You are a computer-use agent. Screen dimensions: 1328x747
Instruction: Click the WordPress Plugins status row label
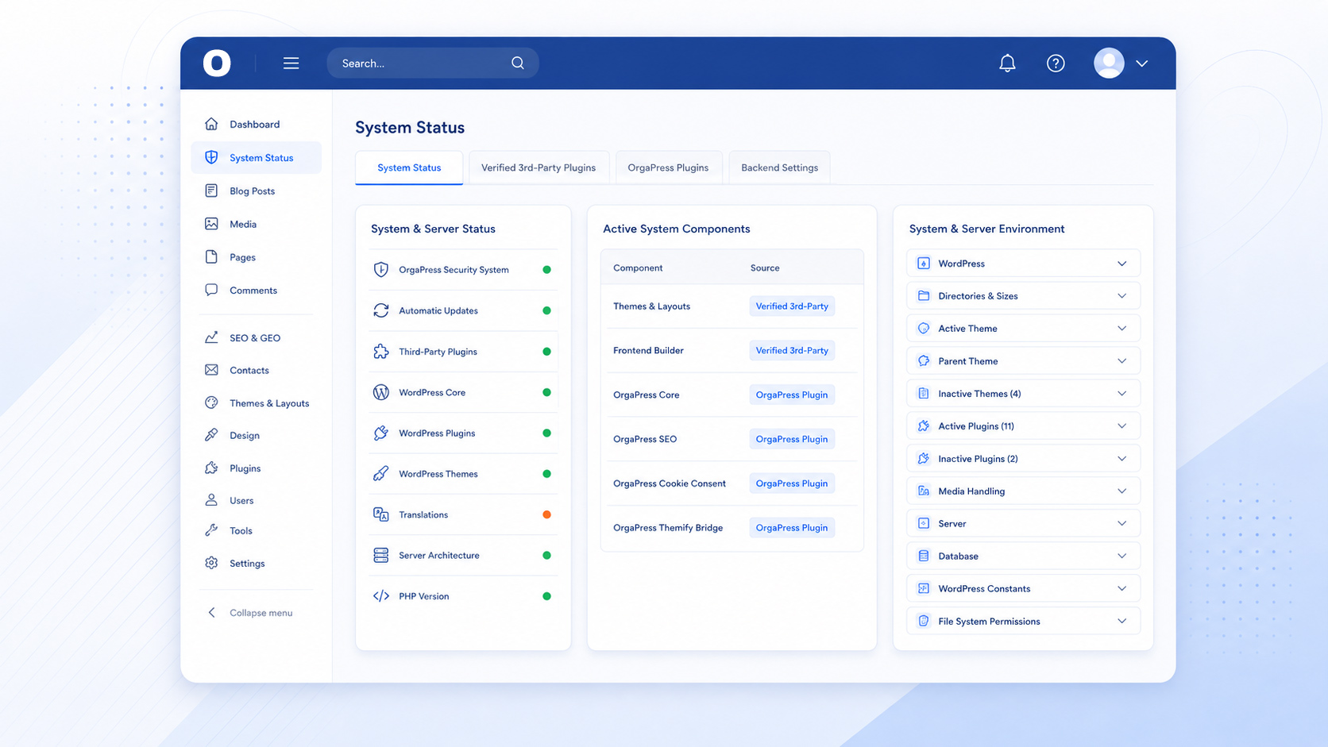pos(437,433)
